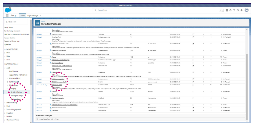This screenshot has height=128, width=256.
Task: Open the help question mark icon
Action: 234,10
